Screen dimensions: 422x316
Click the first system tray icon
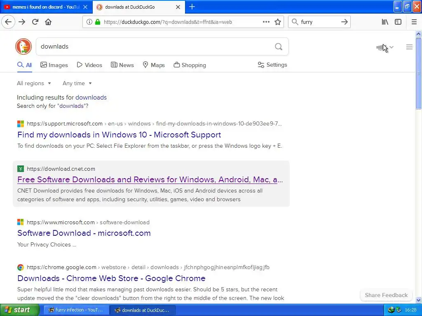pos(391,310)
